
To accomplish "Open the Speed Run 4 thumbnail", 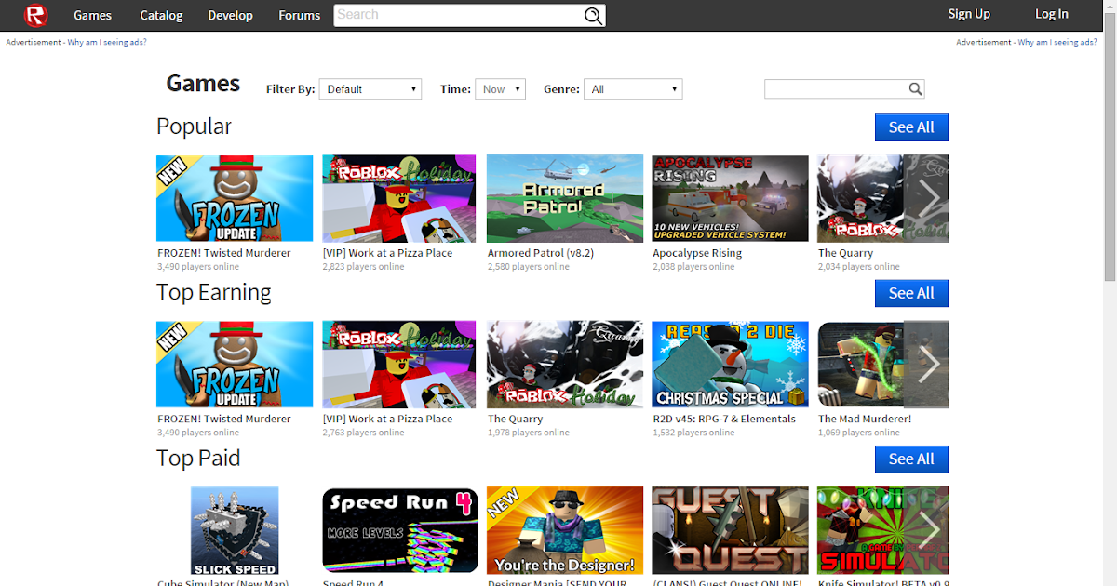I will pos(400,530).
